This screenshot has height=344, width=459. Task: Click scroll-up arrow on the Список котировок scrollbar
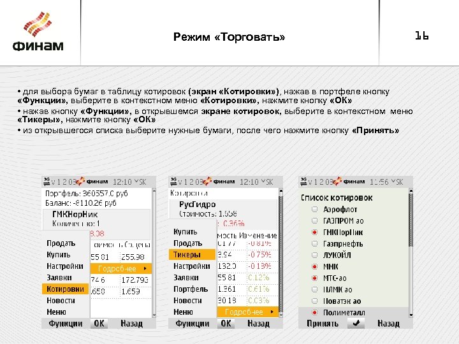(411, 190)
